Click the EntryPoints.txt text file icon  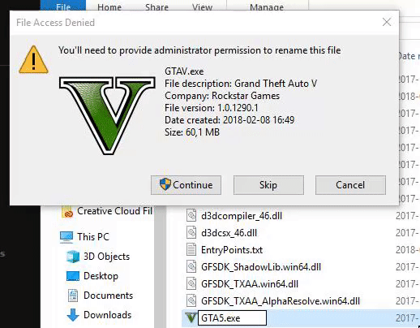tap(191, 249)
